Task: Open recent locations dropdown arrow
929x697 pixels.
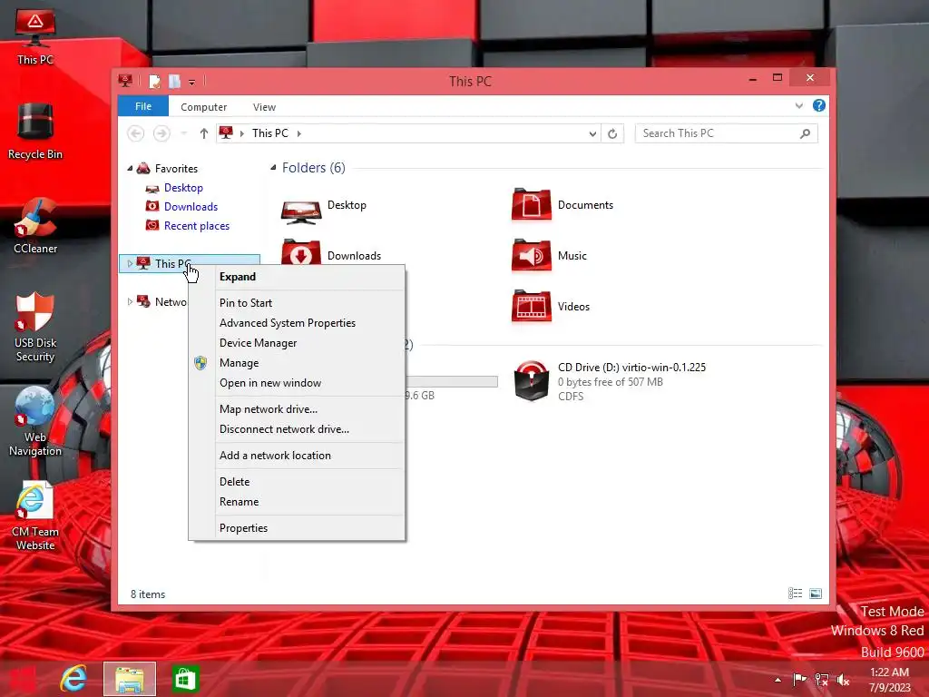Action: (x=183, y=133)
